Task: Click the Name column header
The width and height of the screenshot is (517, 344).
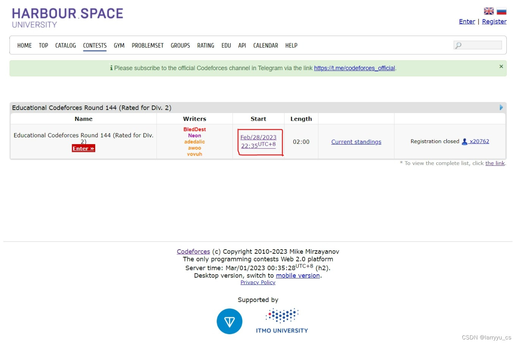Action: (83, 119)
